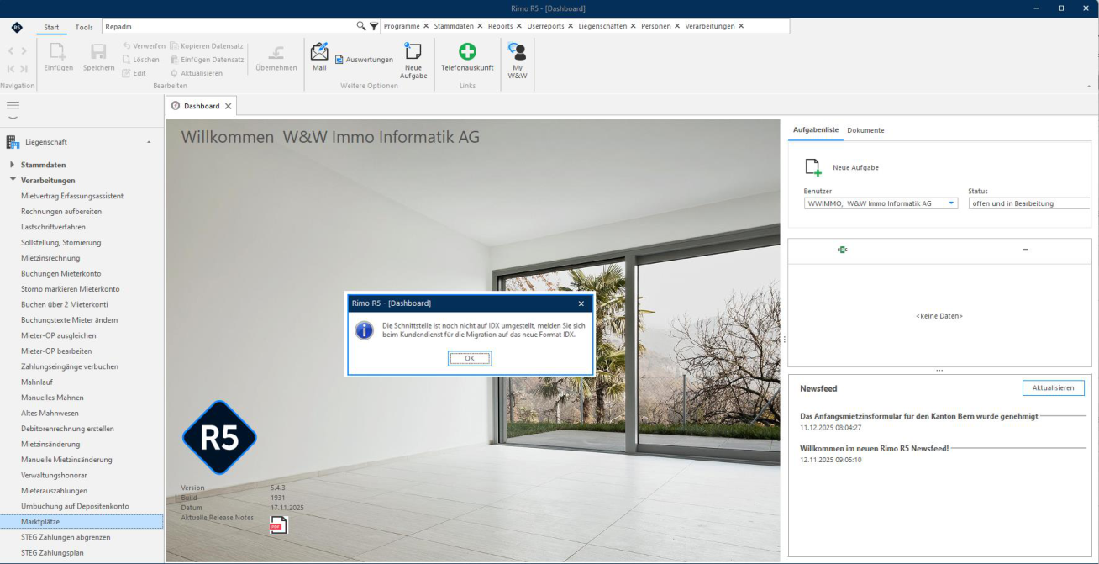Click the Excel export icon in task grid

coord(842,250)
